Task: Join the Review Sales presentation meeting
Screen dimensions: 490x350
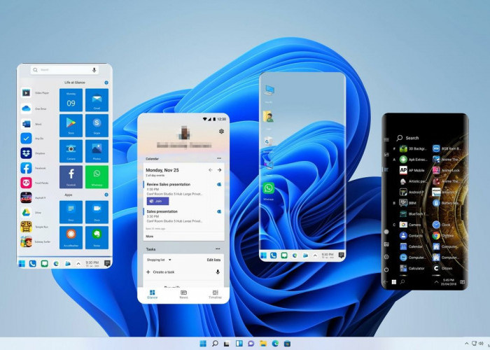Action: (157, 202)
